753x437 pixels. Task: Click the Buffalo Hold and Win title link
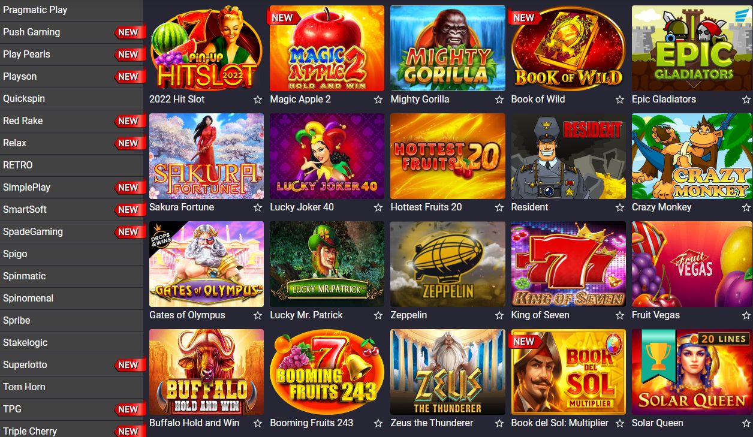click(x=194, y=423)
